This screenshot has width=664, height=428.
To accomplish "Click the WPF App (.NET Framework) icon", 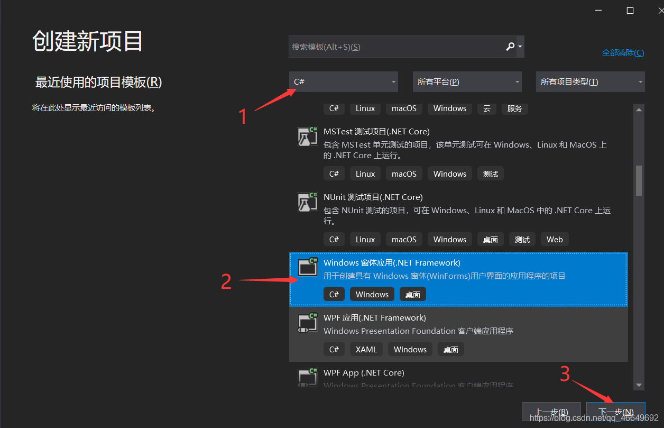I will (307, 322).
